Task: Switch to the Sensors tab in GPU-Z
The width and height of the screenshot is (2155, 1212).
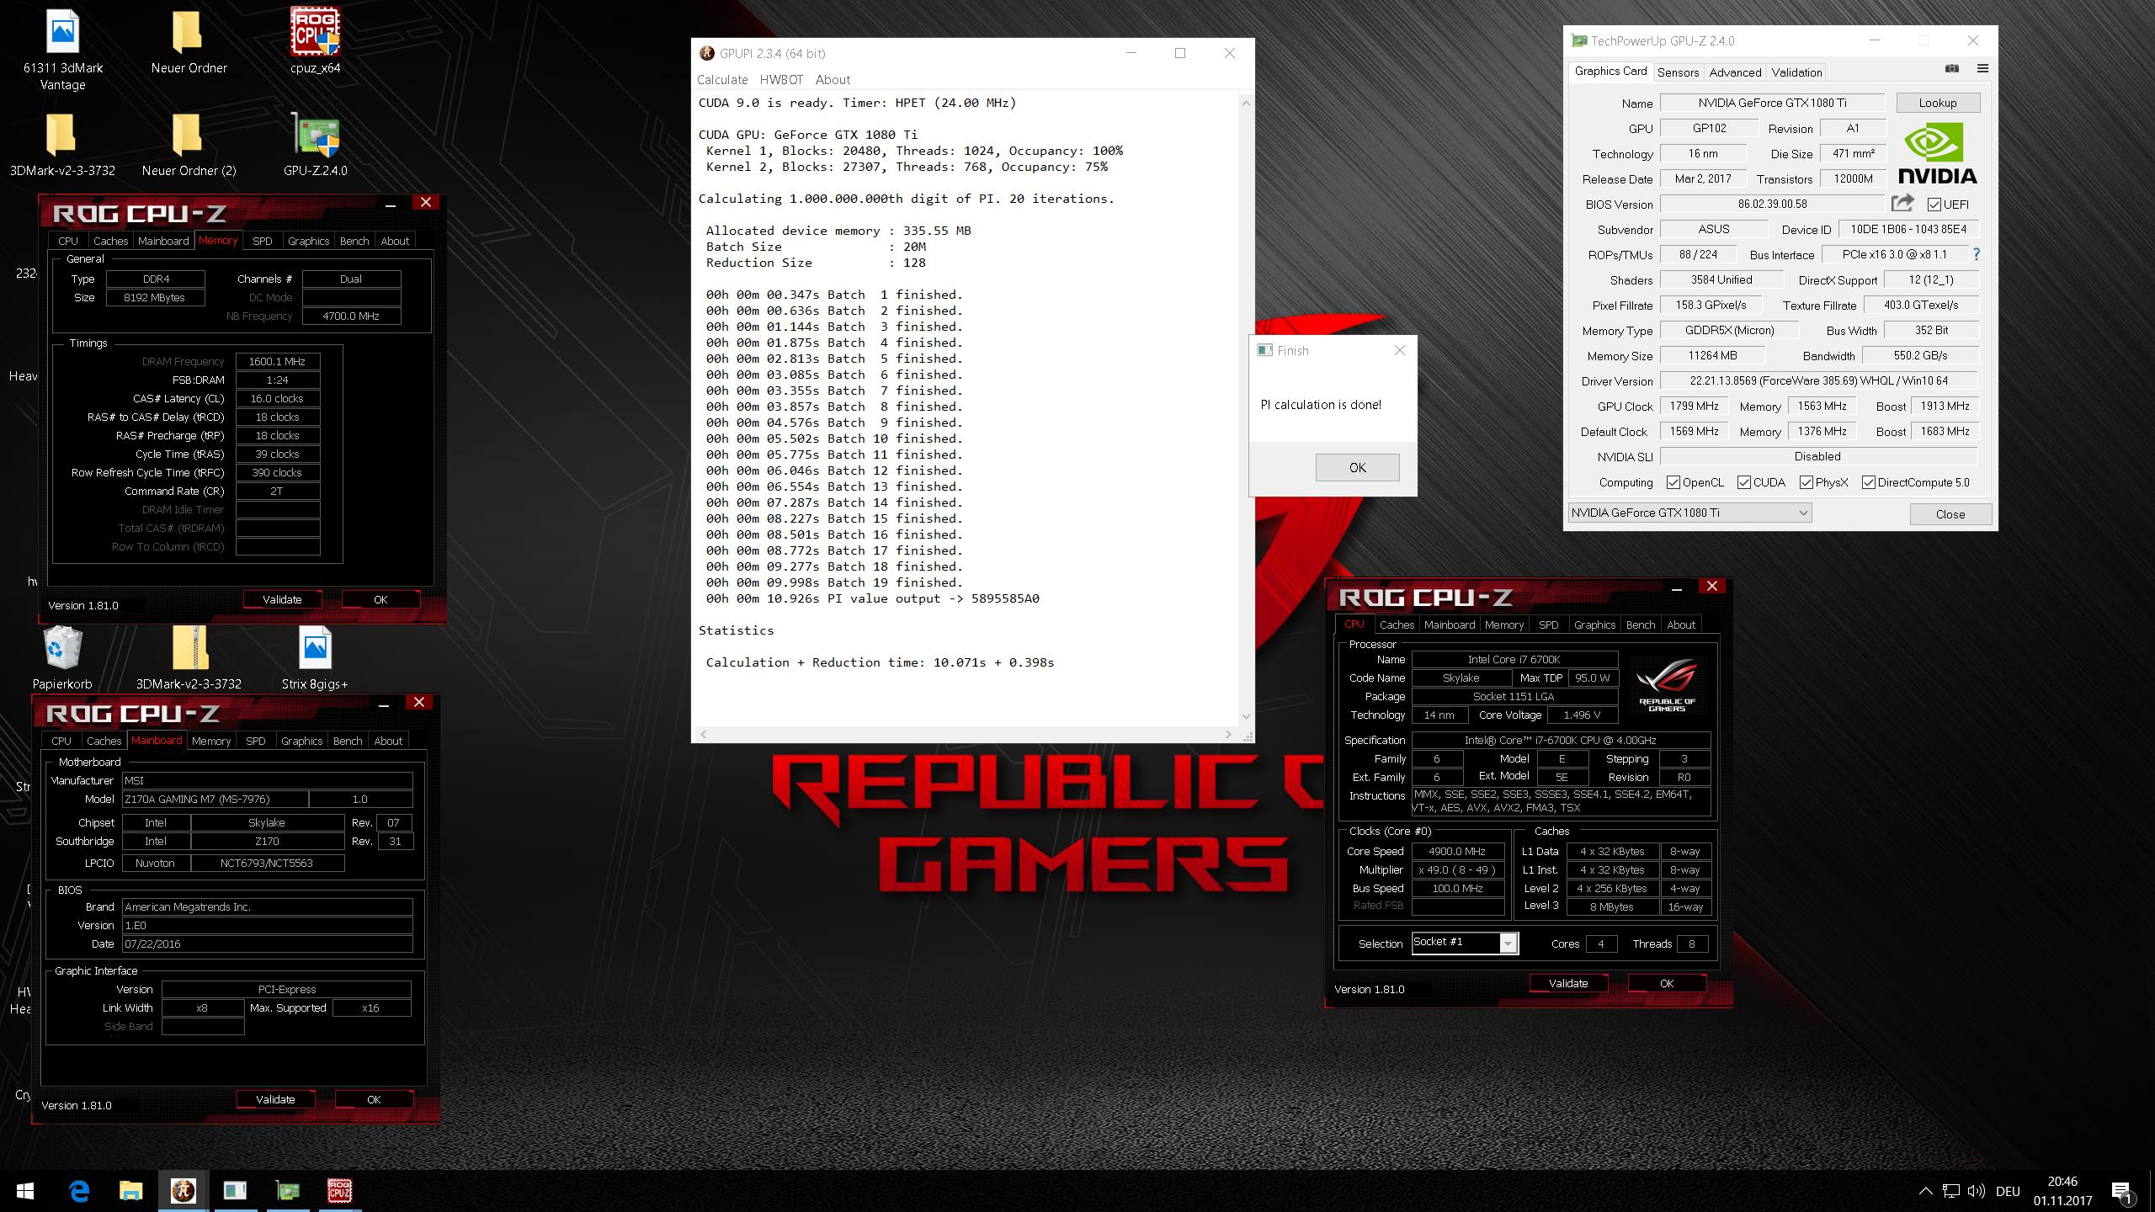Action: (1678, 72)
